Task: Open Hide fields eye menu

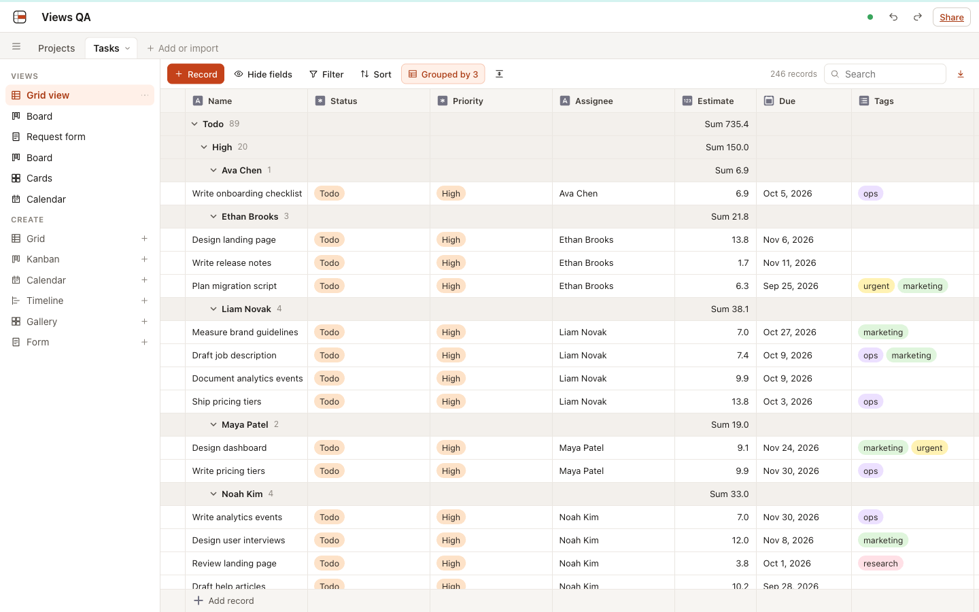Action: coord(263,74)
